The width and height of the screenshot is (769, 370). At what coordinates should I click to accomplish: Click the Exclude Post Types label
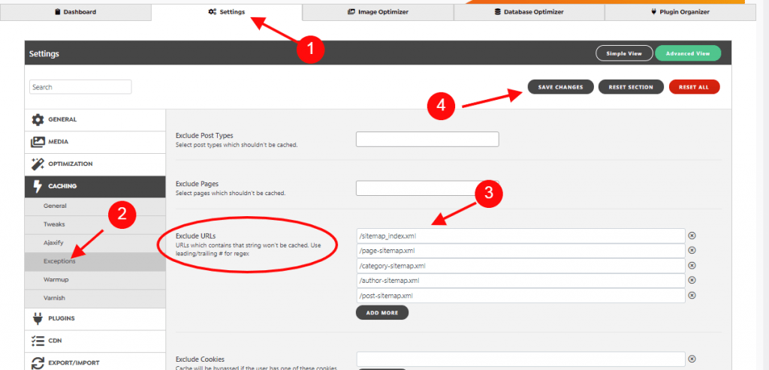point(204,135)
